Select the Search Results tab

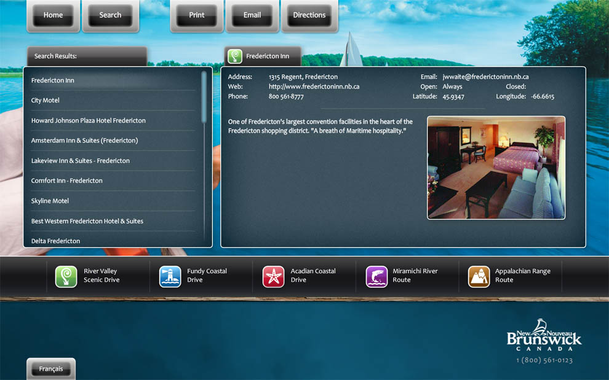point(87,56)
